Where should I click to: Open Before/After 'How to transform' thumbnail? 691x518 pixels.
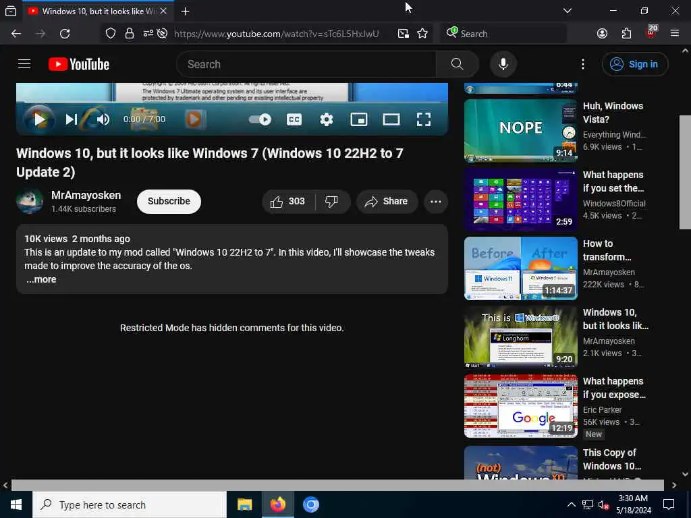[x=520, y=268]
